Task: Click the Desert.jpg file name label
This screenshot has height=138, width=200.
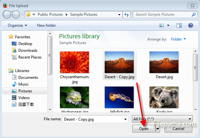Action: (x=164, y=77)
